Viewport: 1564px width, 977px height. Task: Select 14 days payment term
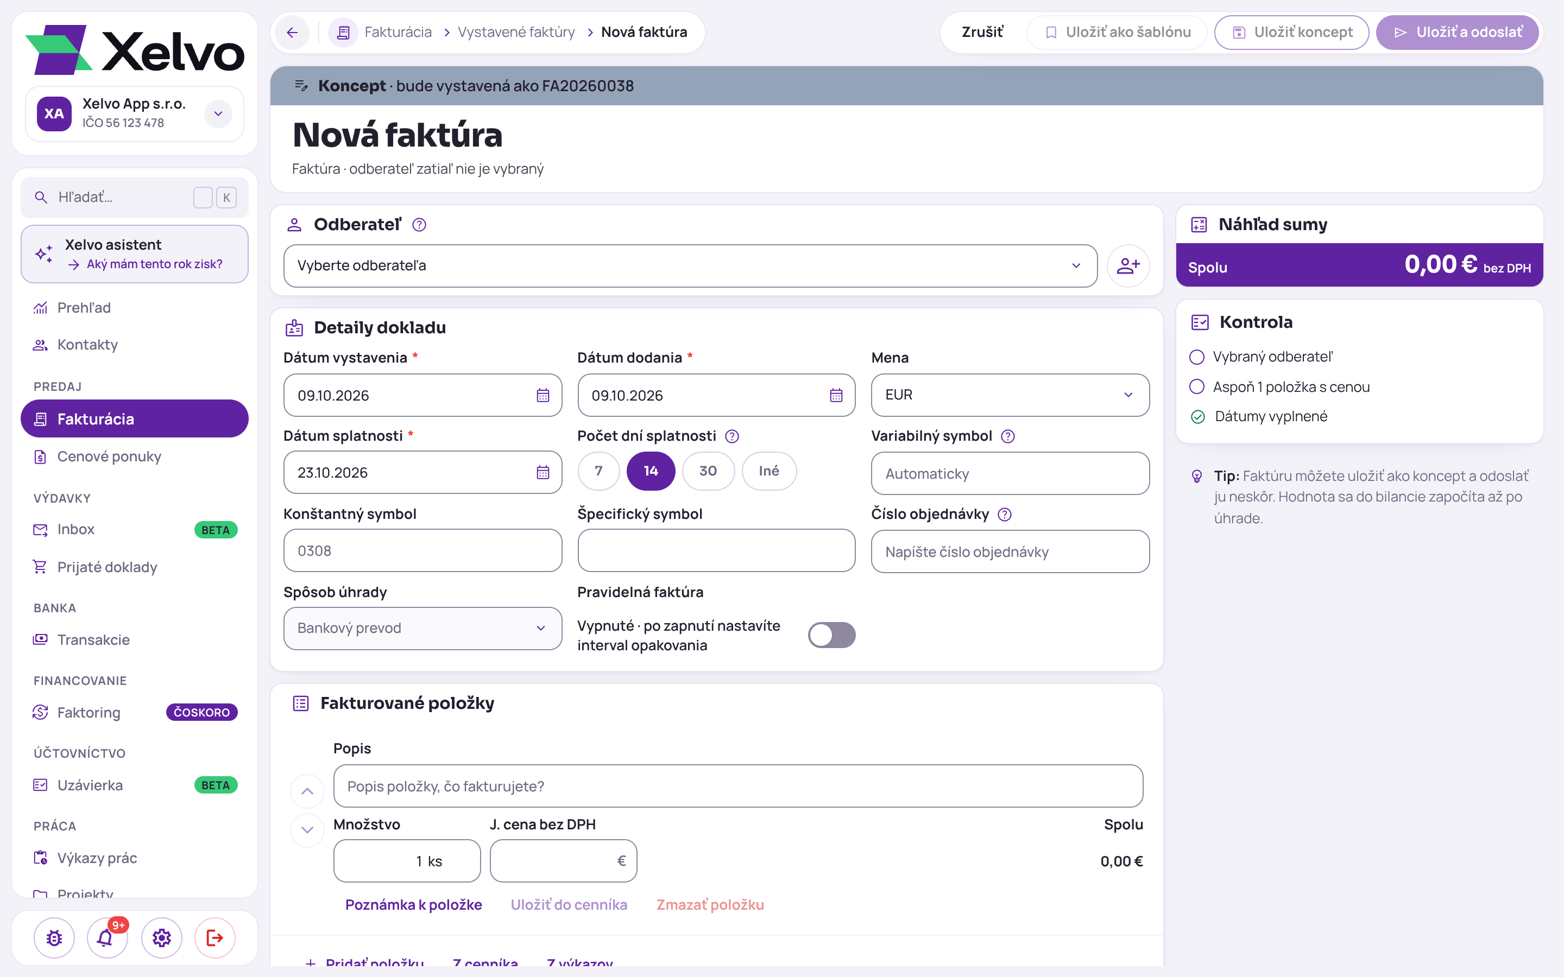(x=651, y=471)
